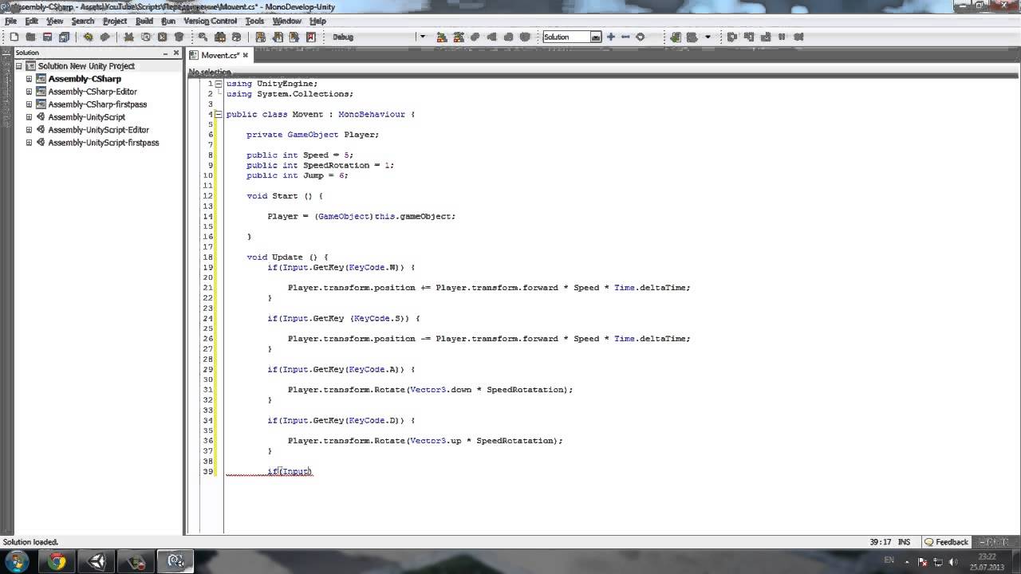Viewport: 1021px width, 574px height.
Task: Click the Save All toolbar icon
Action: click(x=64, y=37)
